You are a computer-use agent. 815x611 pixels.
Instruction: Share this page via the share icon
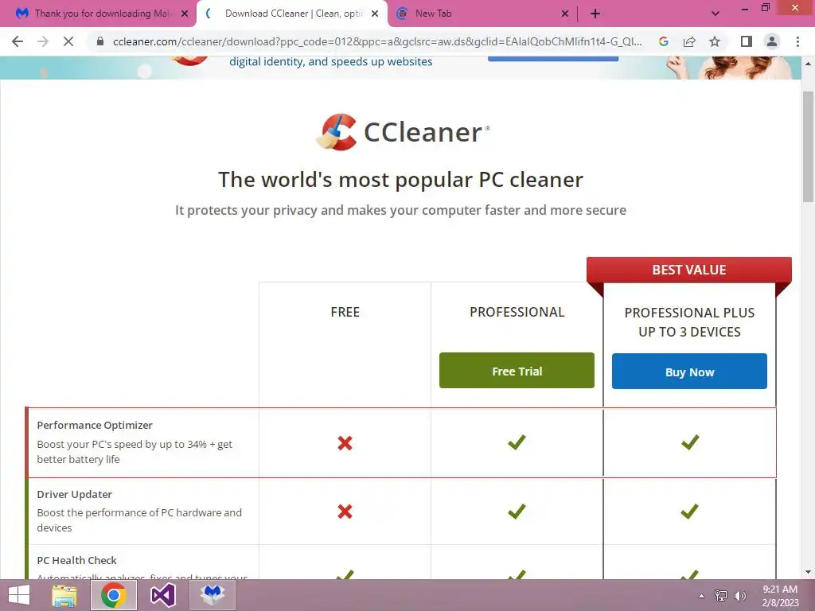689,41
